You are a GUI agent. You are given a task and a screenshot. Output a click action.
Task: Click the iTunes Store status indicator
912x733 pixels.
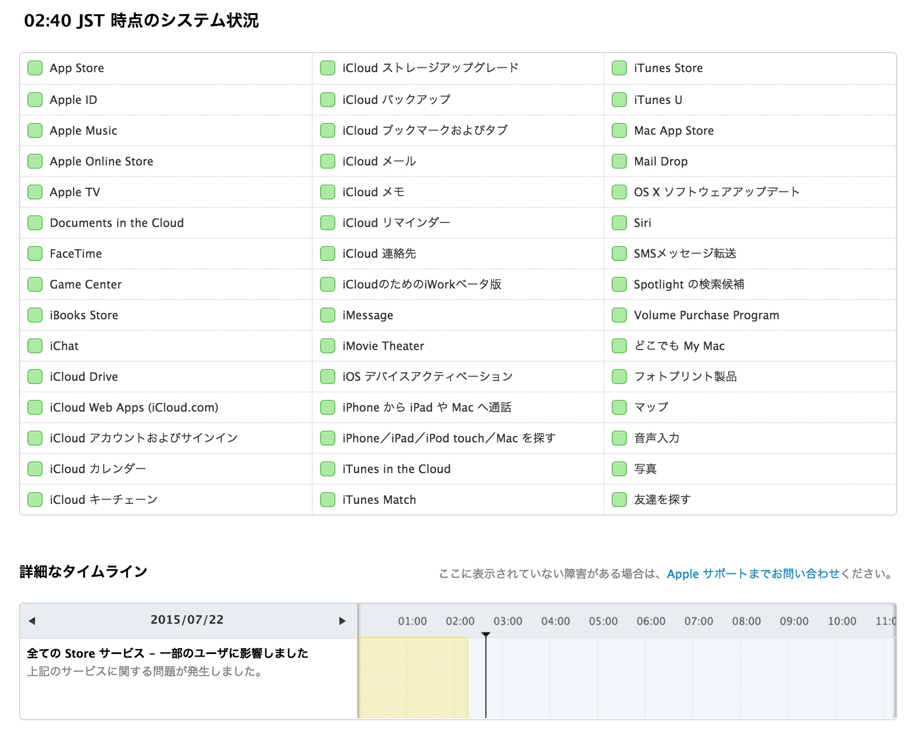coord(619,68)
